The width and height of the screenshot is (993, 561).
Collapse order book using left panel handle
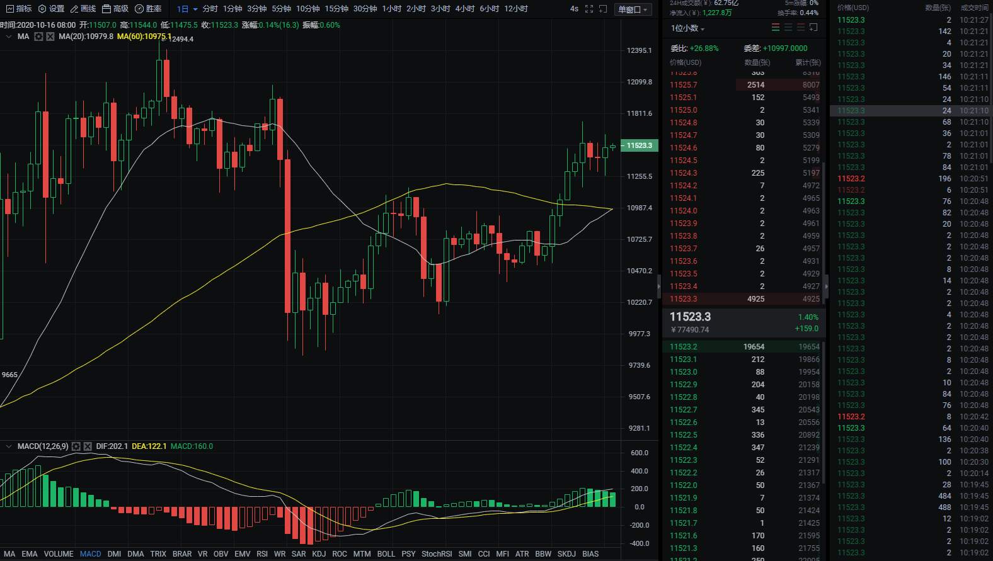click(659, 286)
